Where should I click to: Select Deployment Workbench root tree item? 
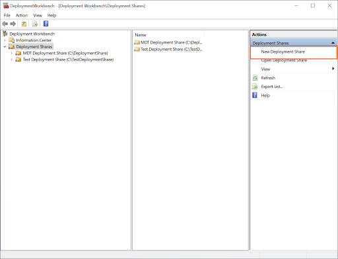pyautogui.click(x=32, y=34)
